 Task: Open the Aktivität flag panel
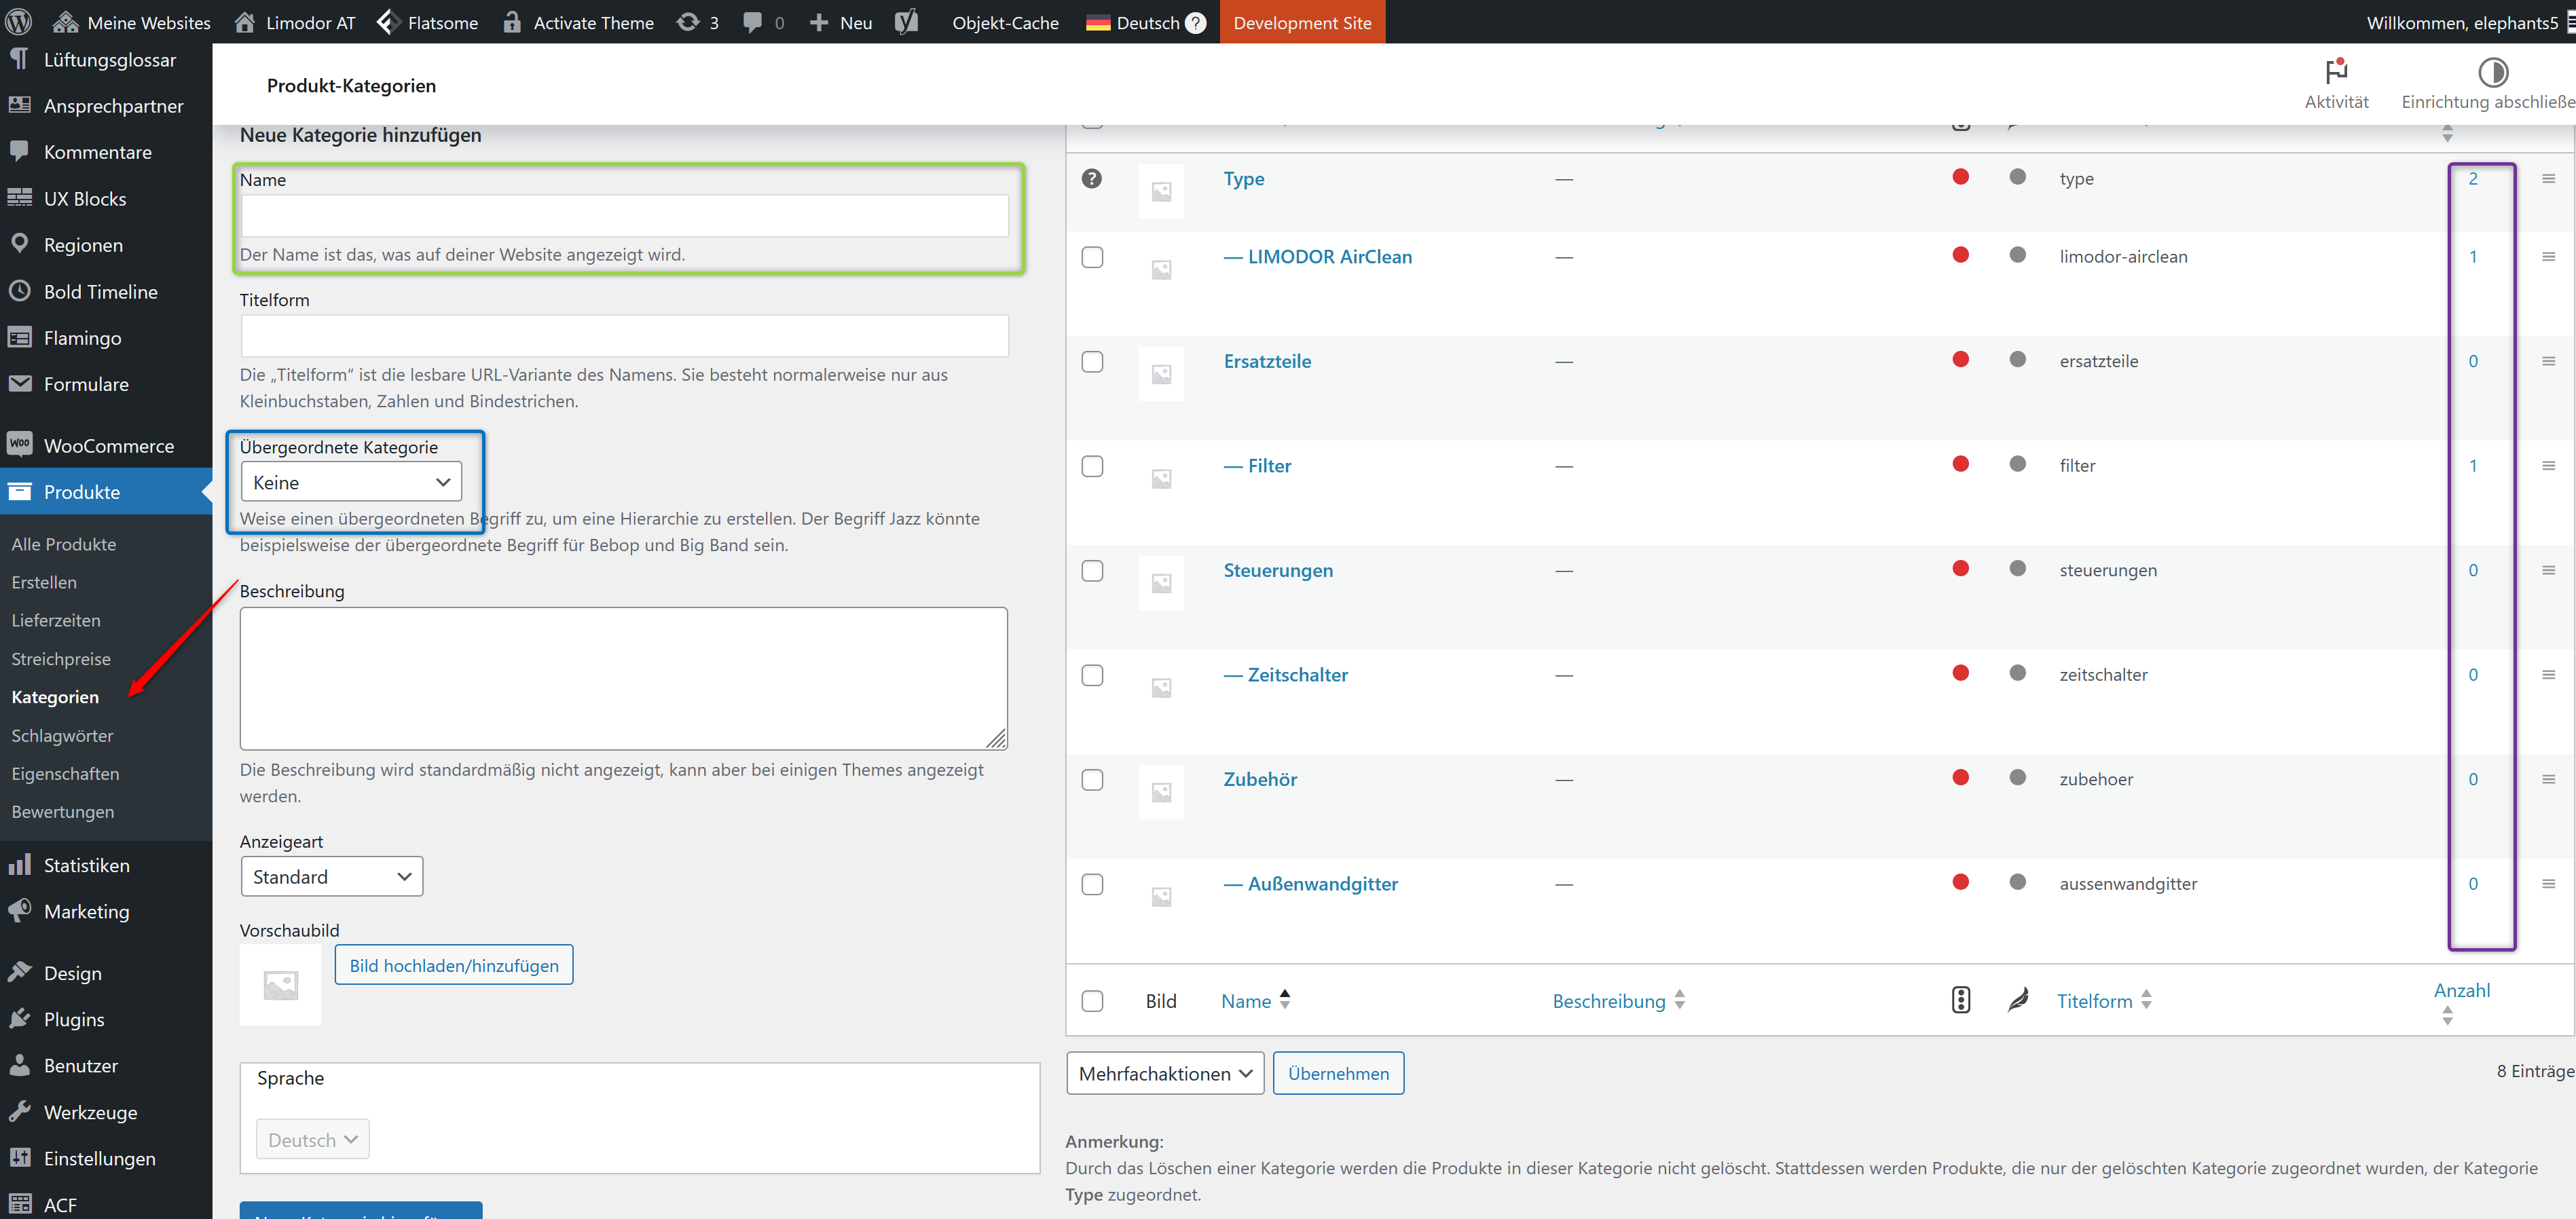pyautogui.click(x=2336, y=84)
